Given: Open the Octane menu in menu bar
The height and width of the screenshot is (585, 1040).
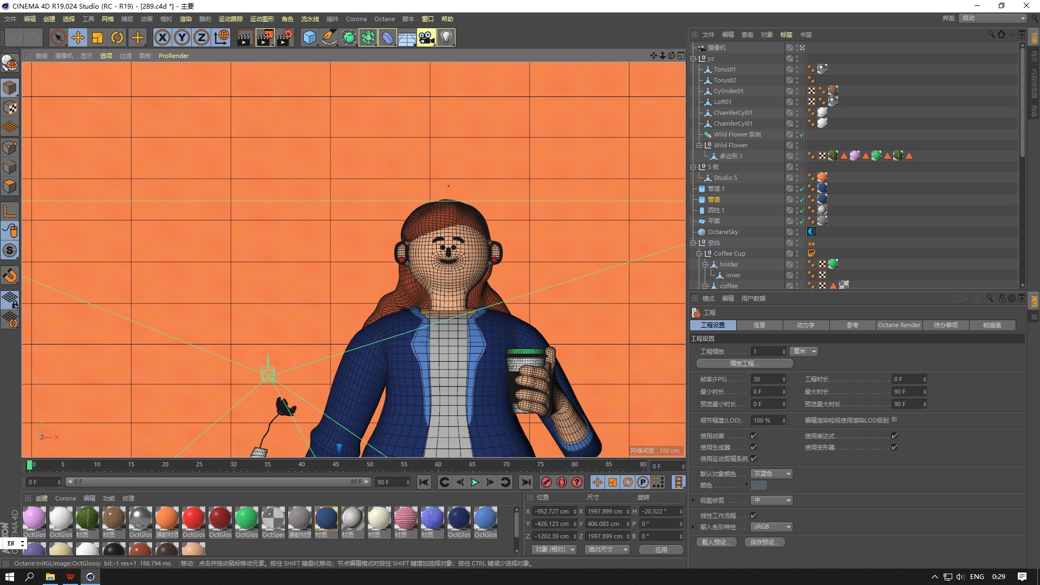Looking at the screenshot, I should (384, 19).
